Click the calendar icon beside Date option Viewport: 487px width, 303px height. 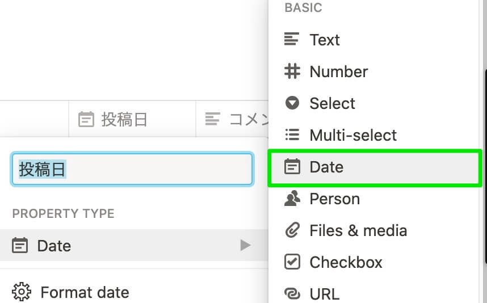[x=292, y=166]
